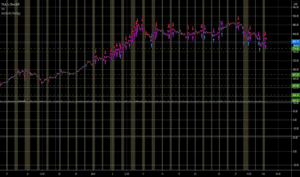Click the -50.00 value on the indicator axis
Image resolution: width=300 pixels, height=177 pixels.
click(295, 129)
